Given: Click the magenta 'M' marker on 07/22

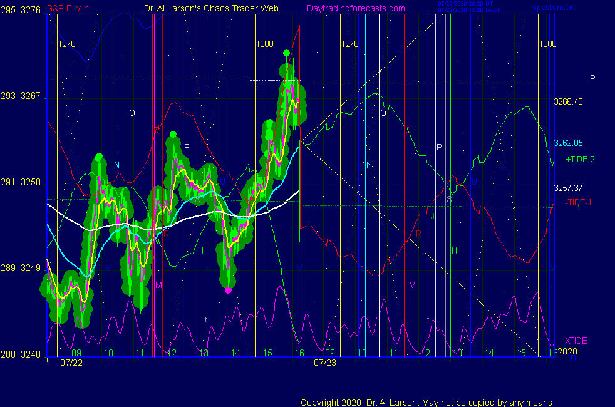Looking at the screenshot, I should (158, 286).
